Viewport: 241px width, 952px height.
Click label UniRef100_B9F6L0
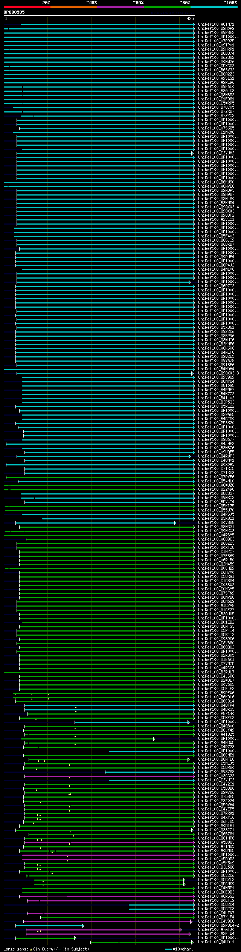(216, 86)
